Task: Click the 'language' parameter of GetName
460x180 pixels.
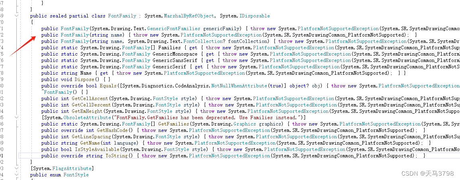Action: 125,143
